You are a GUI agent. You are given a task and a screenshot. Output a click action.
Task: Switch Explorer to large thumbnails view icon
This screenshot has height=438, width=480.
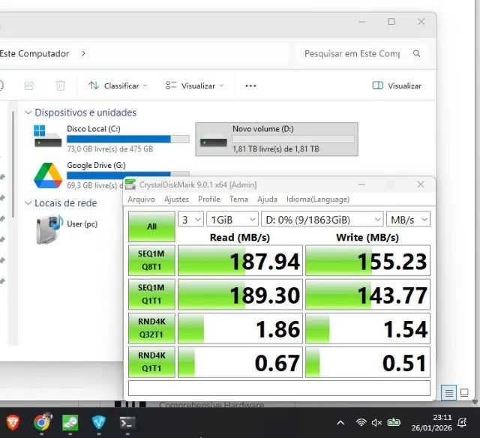coord(464,392)
